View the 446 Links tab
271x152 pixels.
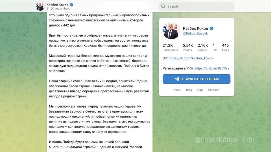tap(225, 47)
